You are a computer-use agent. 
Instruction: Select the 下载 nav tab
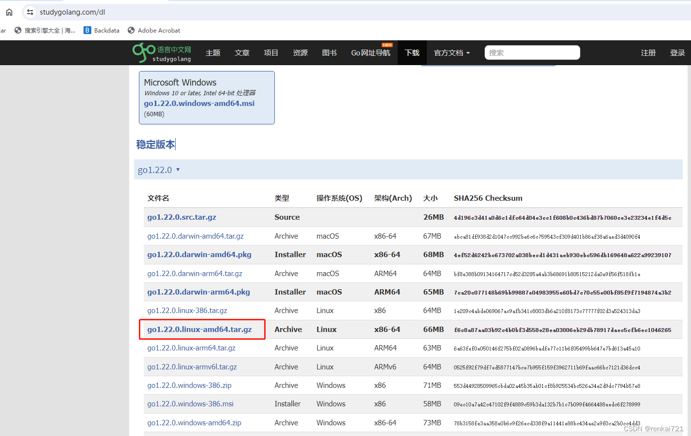[x=412, y=52]
